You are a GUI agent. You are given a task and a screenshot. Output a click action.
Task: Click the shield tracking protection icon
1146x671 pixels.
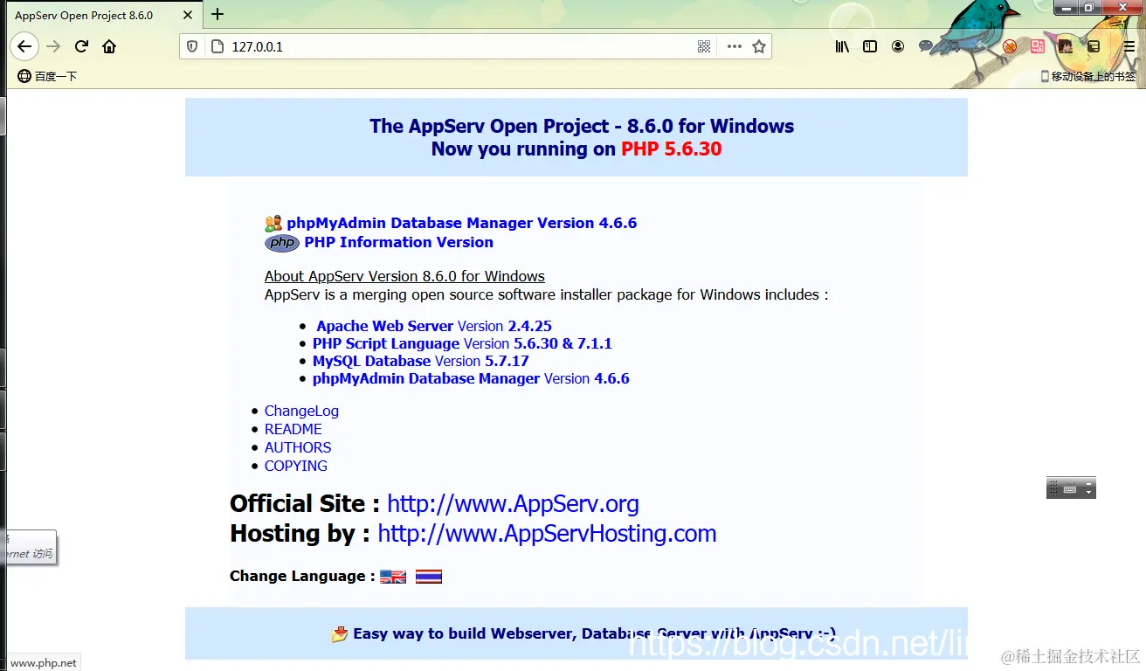pyautogui.click(x=193, y=46)
